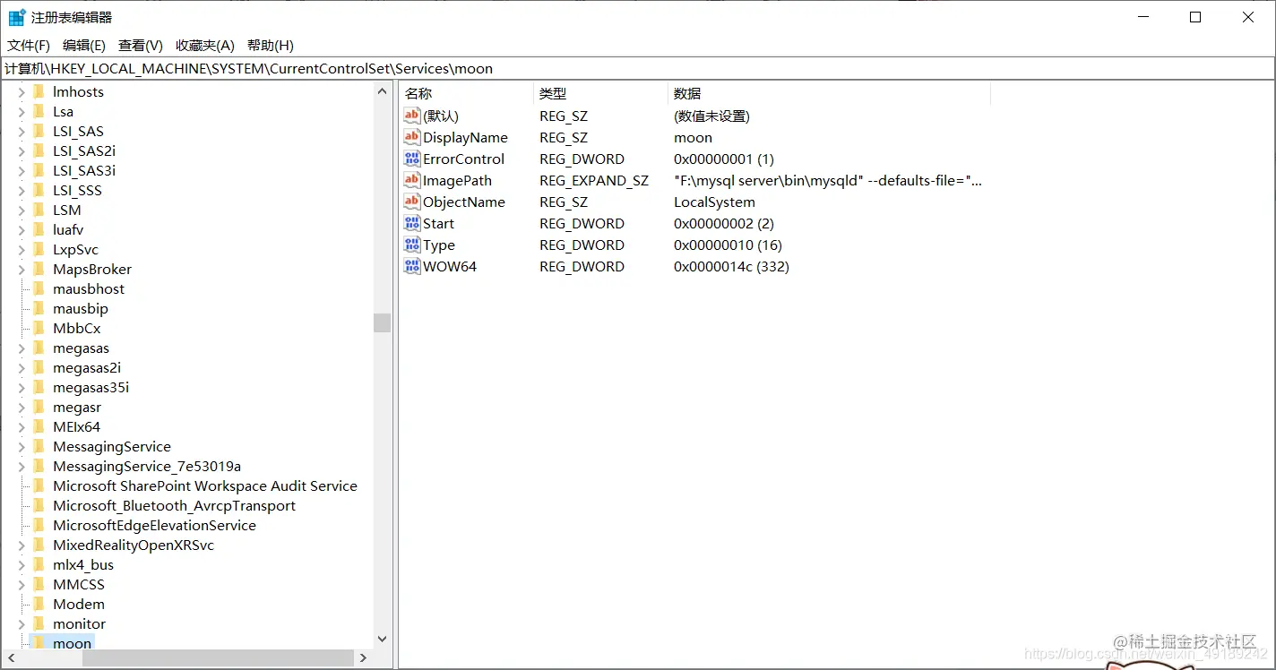
Task: Click the tree scrollbar down arrow
Action: click(383, 639)
